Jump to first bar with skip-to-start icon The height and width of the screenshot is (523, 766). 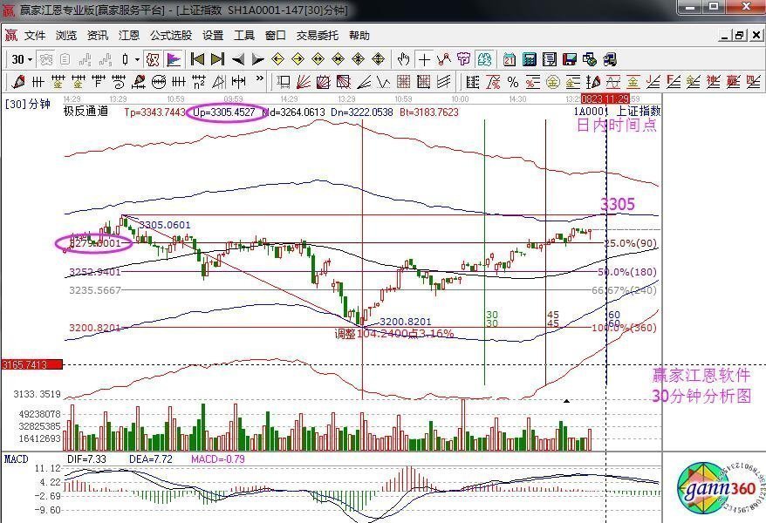click(197, 59)
